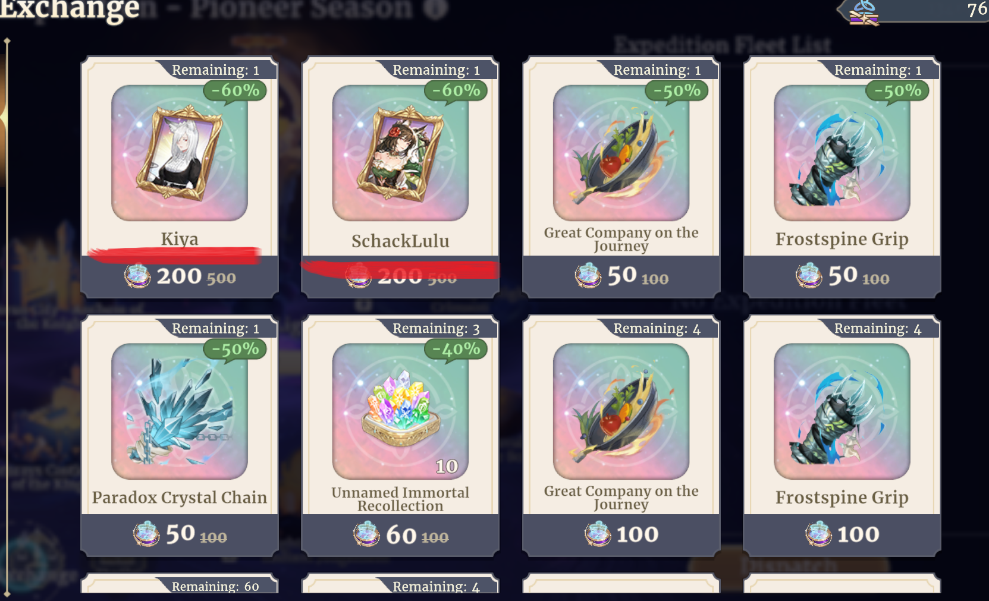The image size is (989, 601).
Task: Buy Paradox Crystal Chain for 50 coins
Action: click(x=180, y=534)
